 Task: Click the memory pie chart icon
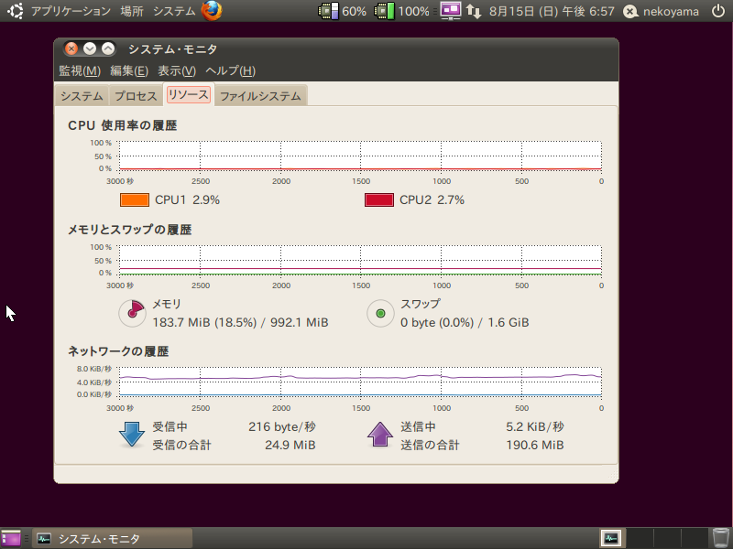(132, 313)
